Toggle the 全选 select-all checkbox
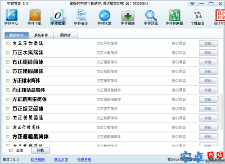The height and width of the screenshot is (164, 225). point(11,150)
